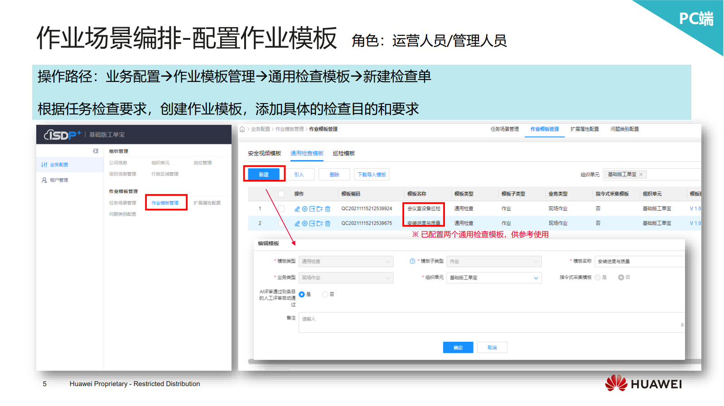Open the 业务类型 dropdown
The image size is (724, 406).
(x=346, y=278)
